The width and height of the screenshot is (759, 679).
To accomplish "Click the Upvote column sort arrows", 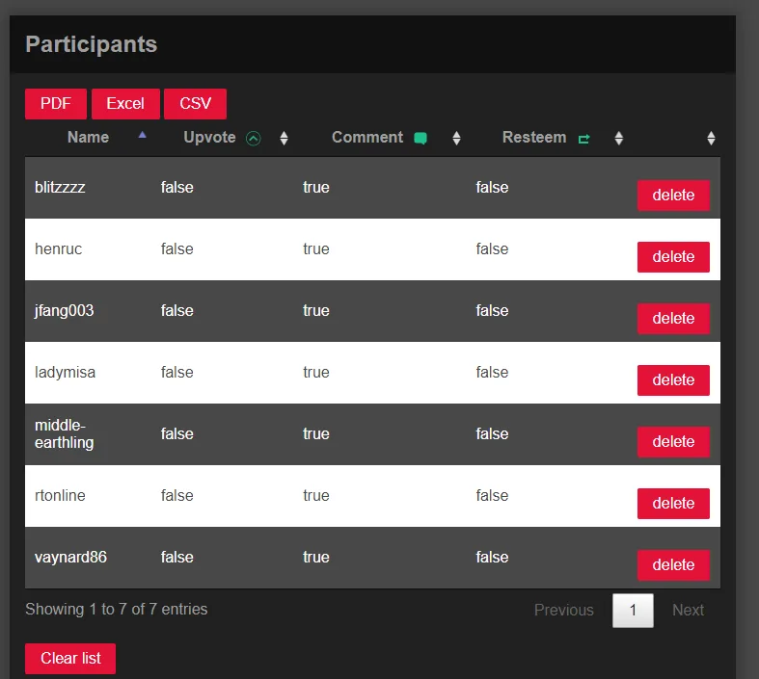I will [x=285, y=139].
